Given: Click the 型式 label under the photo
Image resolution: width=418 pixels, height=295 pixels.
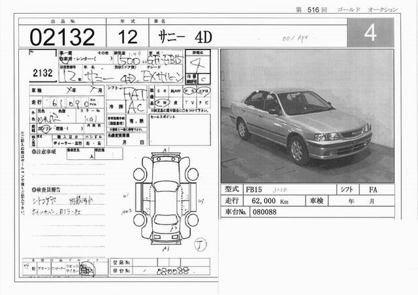Looking at the screenshot, I should point(232,189).
